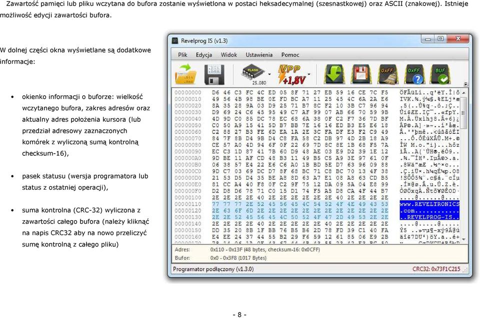The width and height of the screenshot is (480, 318).
Task: Click address row 00000100
Action: [x=188, y=198]
